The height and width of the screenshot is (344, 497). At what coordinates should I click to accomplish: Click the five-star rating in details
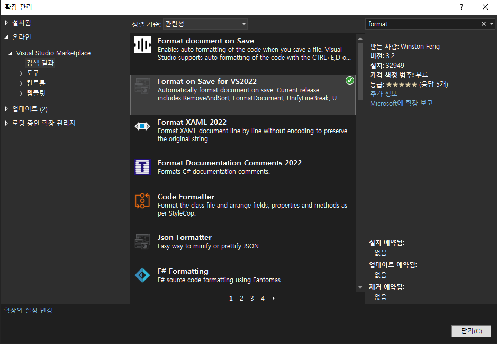pyautogui.click(x=401, y=85)
